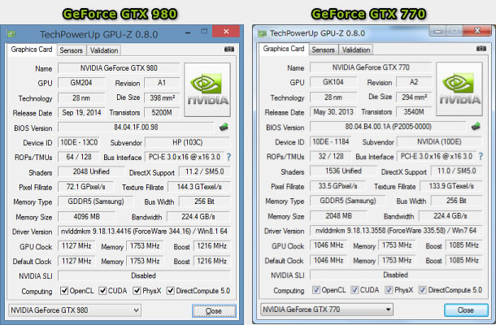The image size is (496, 325).
Task: Click Device ID value 10DE - 13C0
Action: (x=79, y=142)
